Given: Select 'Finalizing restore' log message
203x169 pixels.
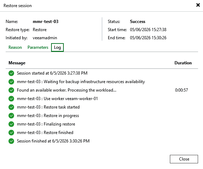Looking at the screenshot, I should 46,124.
